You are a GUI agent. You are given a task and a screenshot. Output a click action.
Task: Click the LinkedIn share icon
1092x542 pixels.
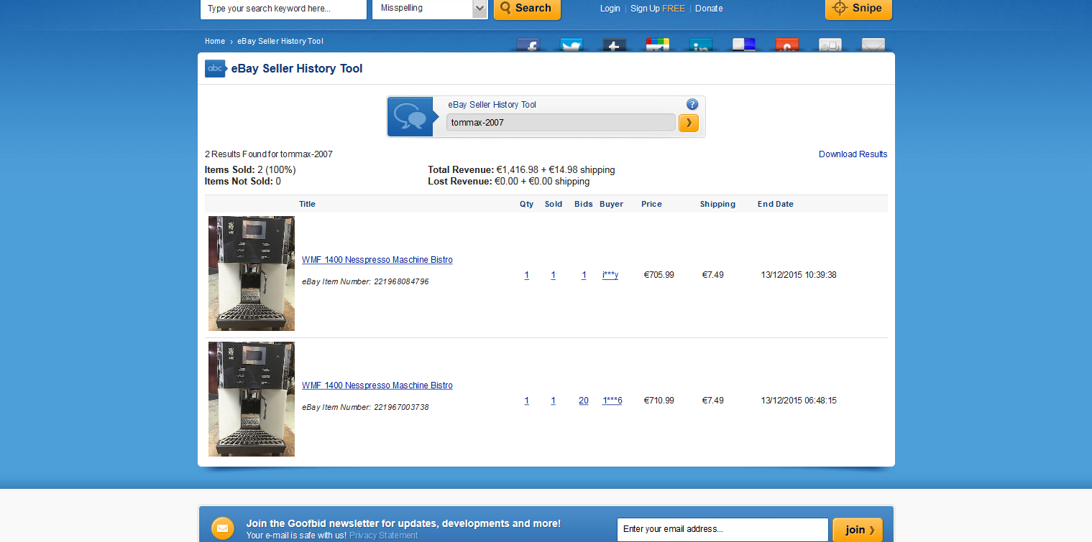click(x=701, y=45)
